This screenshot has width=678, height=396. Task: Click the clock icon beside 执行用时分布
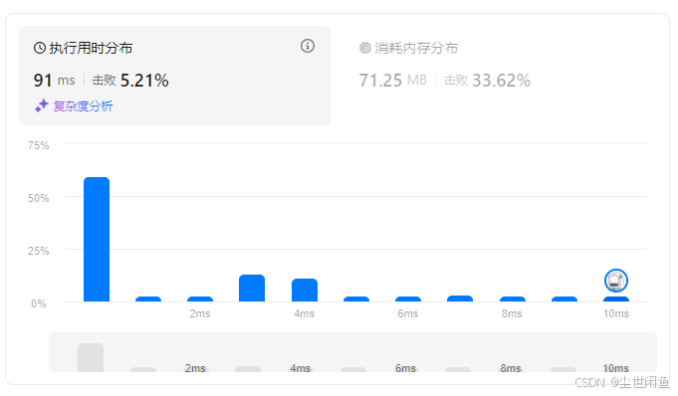tap(40, 48)
